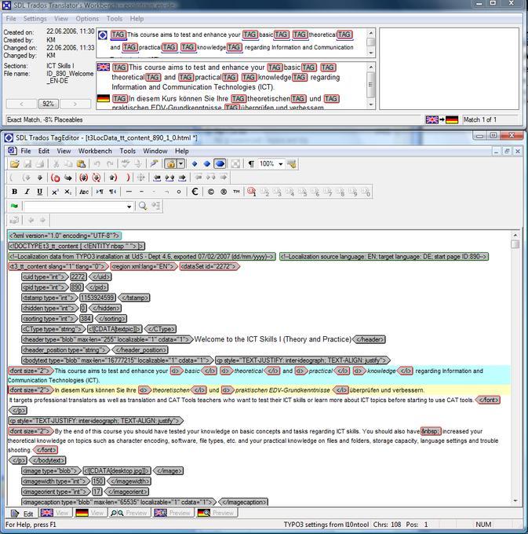Image resolution: width=528 pixels, height=534 pixels.
Task: Click the Abc small caps icon
Action: pos(84,192)
